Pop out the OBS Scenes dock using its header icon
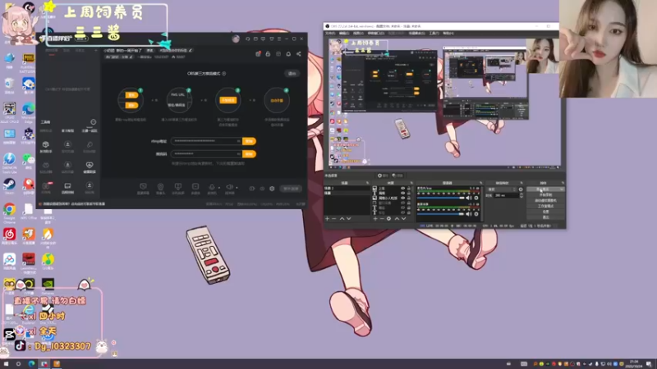 point(367,183)
